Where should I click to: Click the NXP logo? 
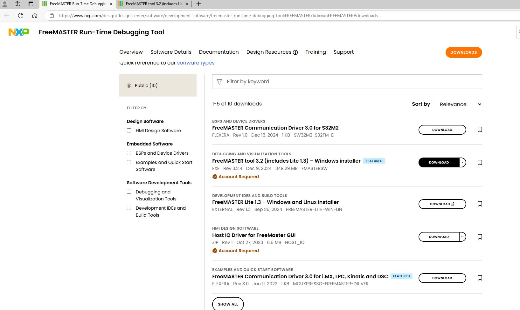tap(19, 32)
